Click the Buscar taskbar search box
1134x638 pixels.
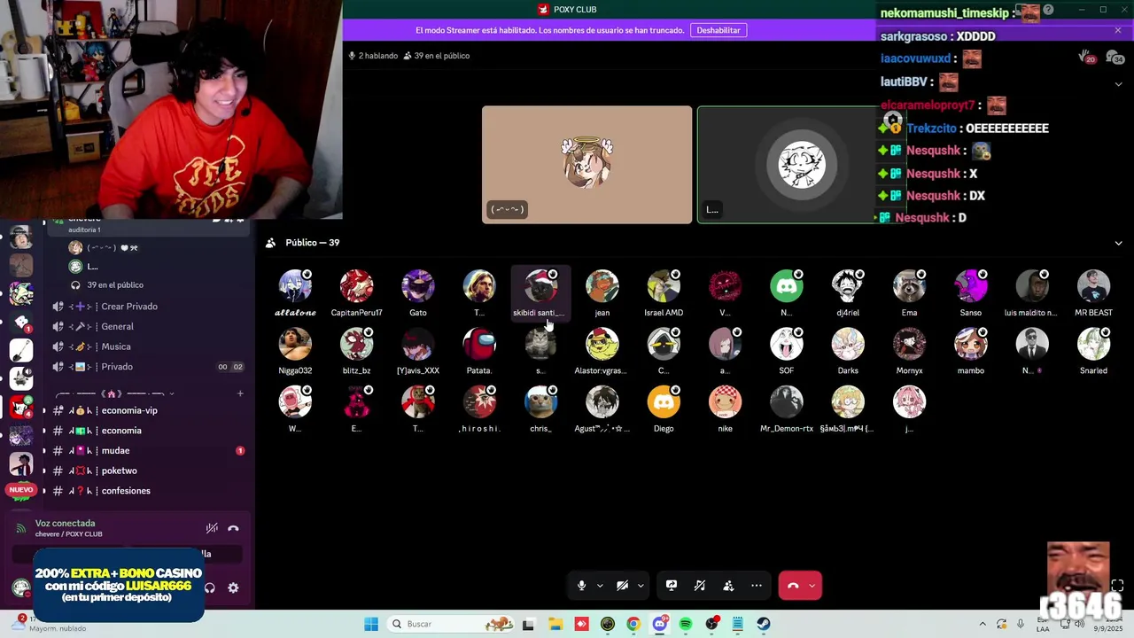tap(452, 624)
